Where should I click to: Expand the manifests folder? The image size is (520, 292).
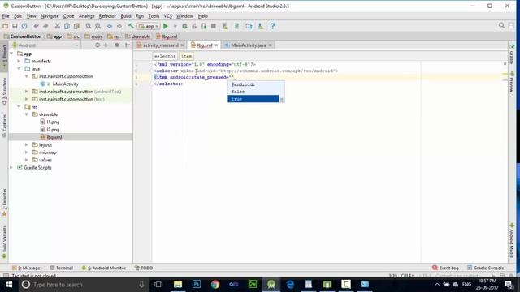(19, 62)
